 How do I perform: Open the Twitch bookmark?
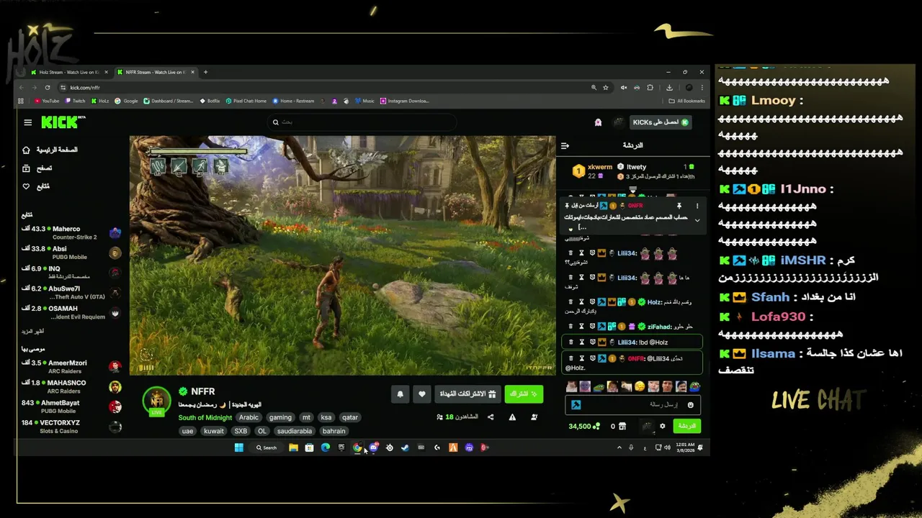(x=76, y=101)
